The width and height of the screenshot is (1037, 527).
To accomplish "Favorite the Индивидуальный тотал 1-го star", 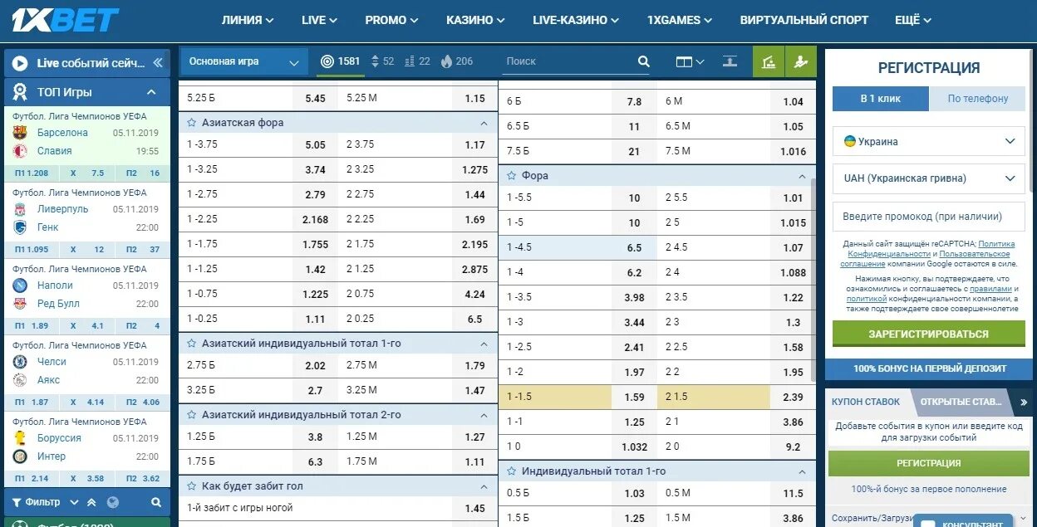I will 512,471.
